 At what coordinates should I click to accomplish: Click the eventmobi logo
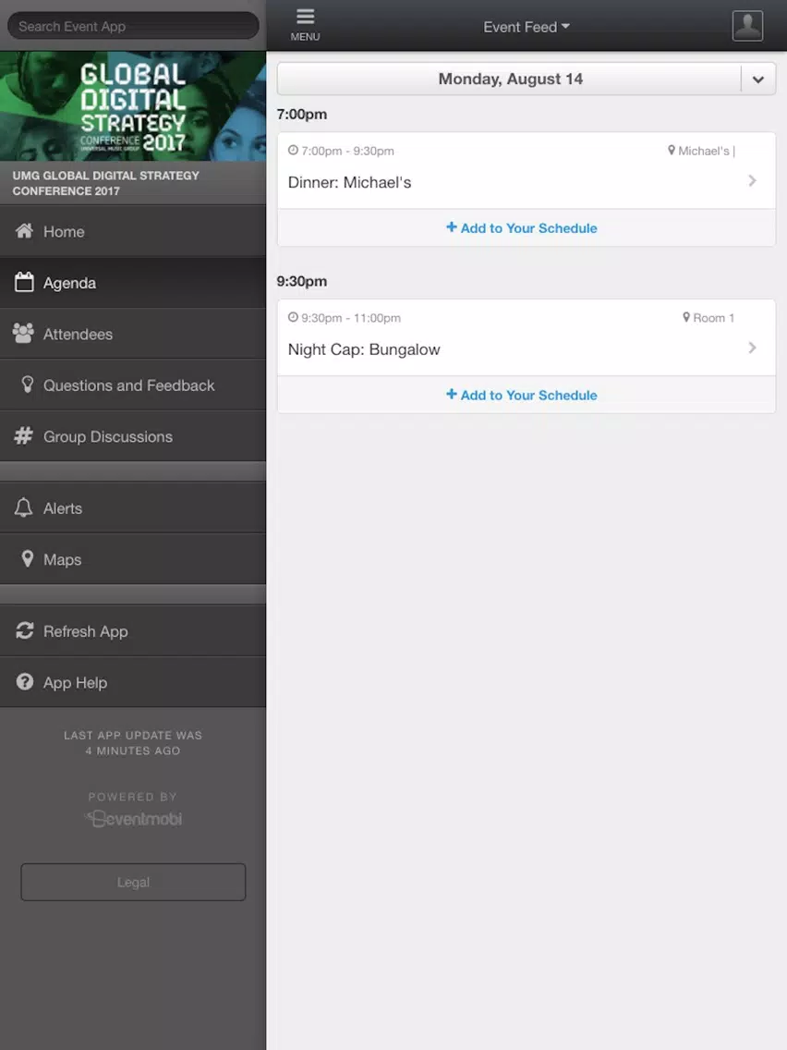134,818
